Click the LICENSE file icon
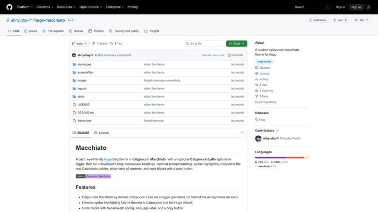The height and width of the screenshot is (212, 378). click(74, 105)
